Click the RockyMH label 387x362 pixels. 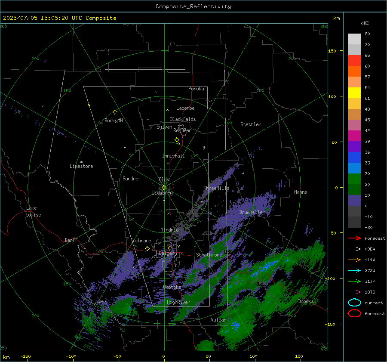(114, 121)
